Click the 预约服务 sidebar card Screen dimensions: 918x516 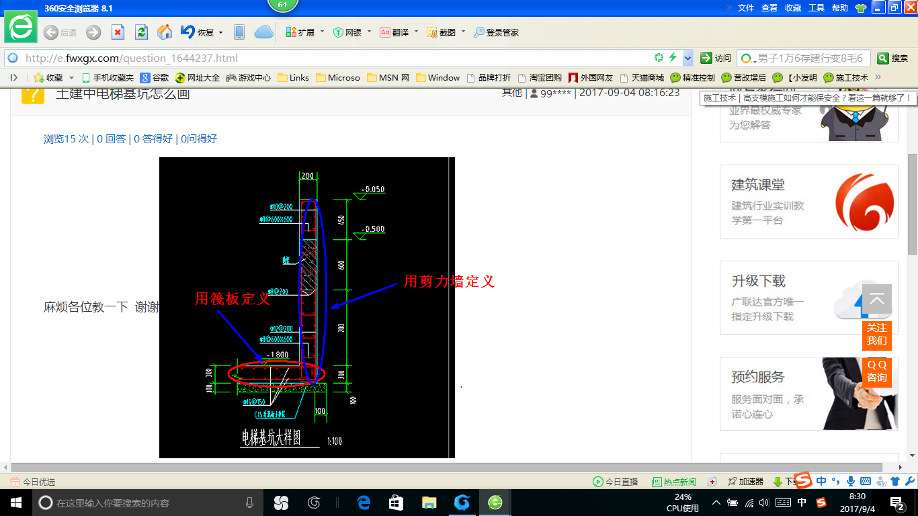tap(809, 394)
